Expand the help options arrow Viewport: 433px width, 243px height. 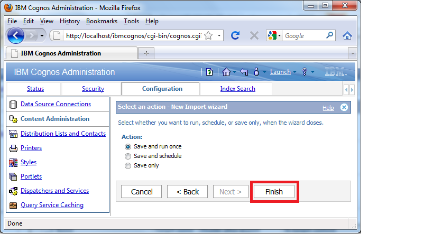pos(312,72)
